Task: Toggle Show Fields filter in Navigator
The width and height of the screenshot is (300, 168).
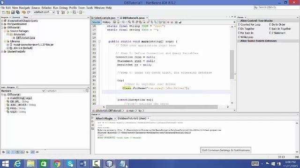Action: coord(8,152)
